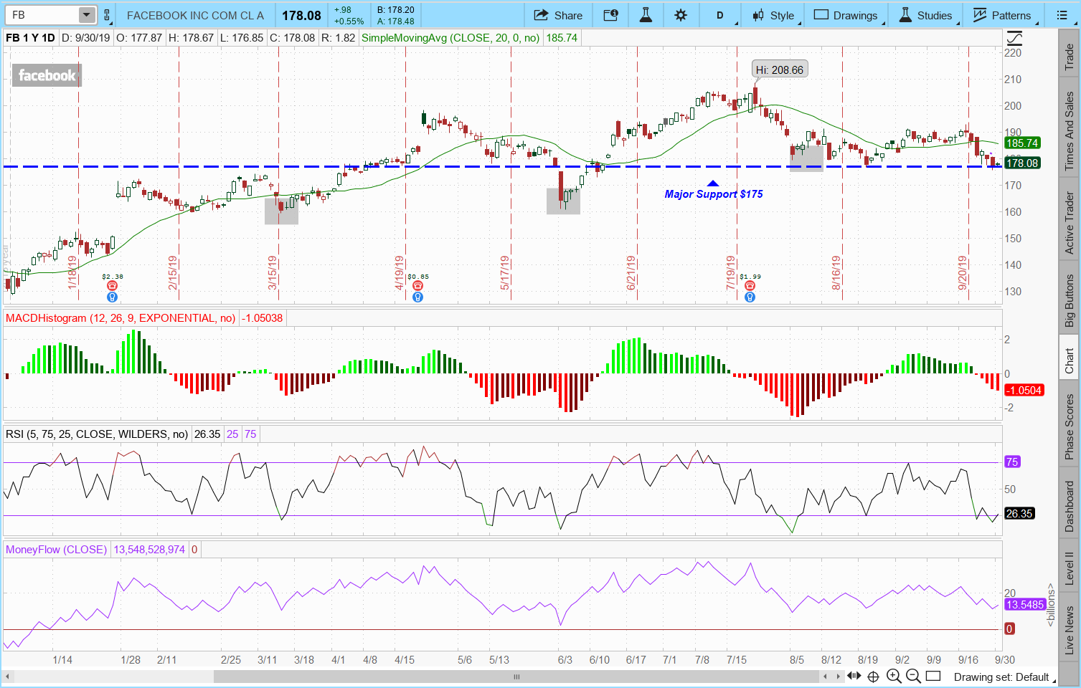Click the Major Support $175 chart label

pyautogui.click(x=713, y=194)
